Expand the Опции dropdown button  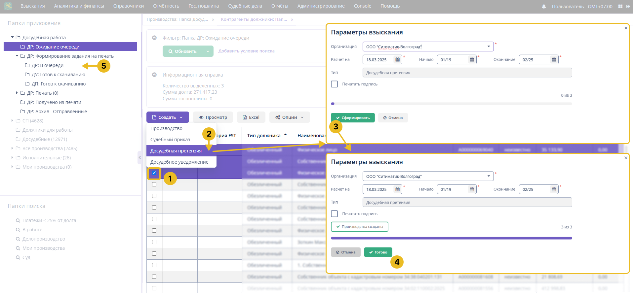(289, 117)
